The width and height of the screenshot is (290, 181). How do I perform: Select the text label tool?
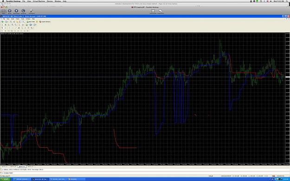(x=28, y=28)
